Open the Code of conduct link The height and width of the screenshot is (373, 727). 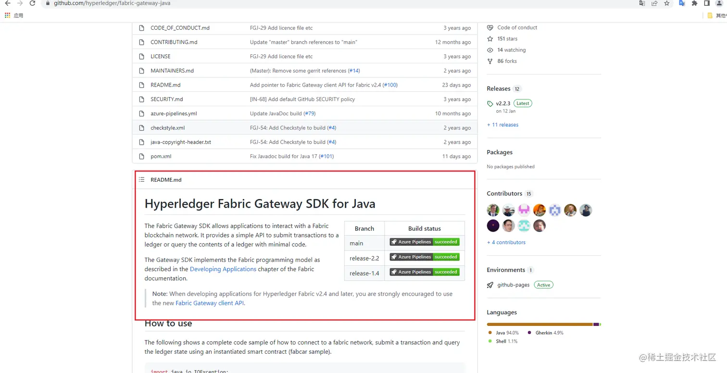click(x=517, y=27)
